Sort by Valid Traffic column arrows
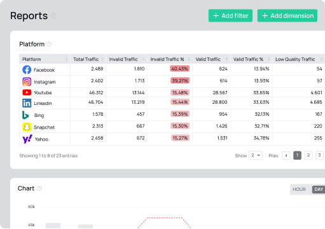The height and width of the screenshot is (229, 325). click(226, 59)
